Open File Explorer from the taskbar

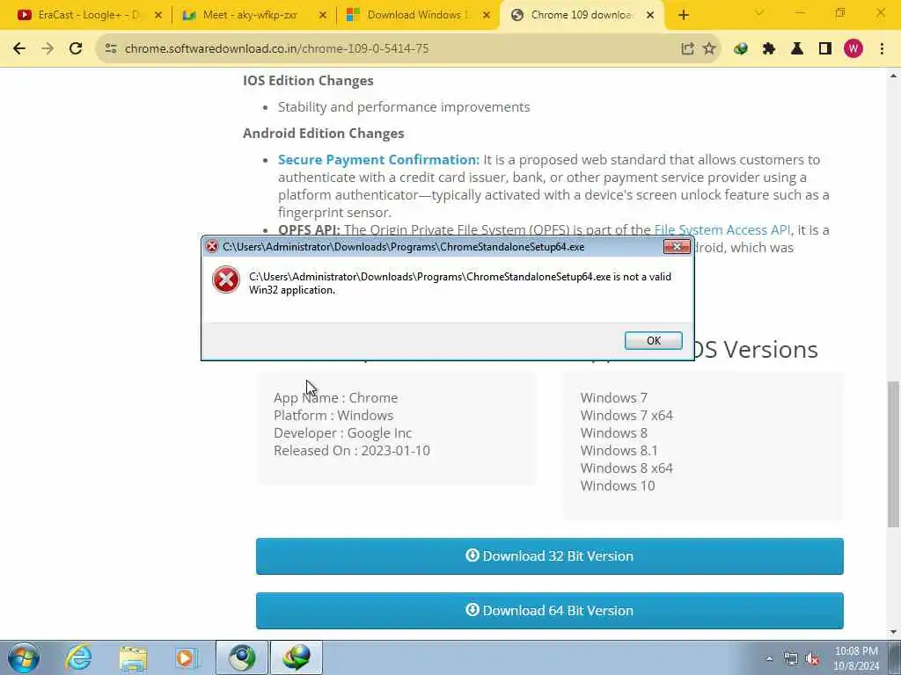point(134,657)
